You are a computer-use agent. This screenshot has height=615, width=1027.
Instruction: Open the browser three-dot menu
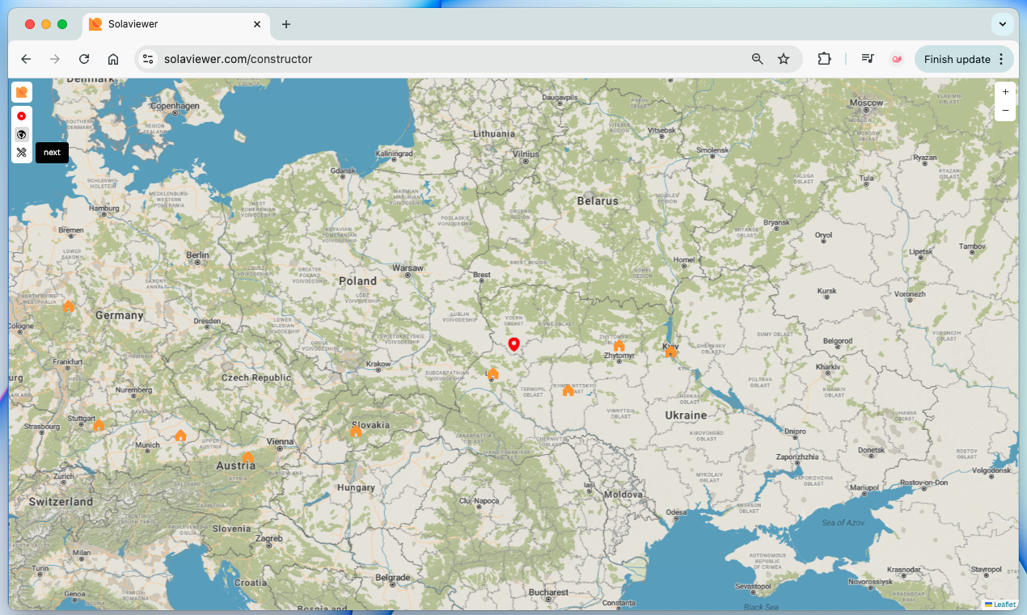click(x=1001, y=59)
